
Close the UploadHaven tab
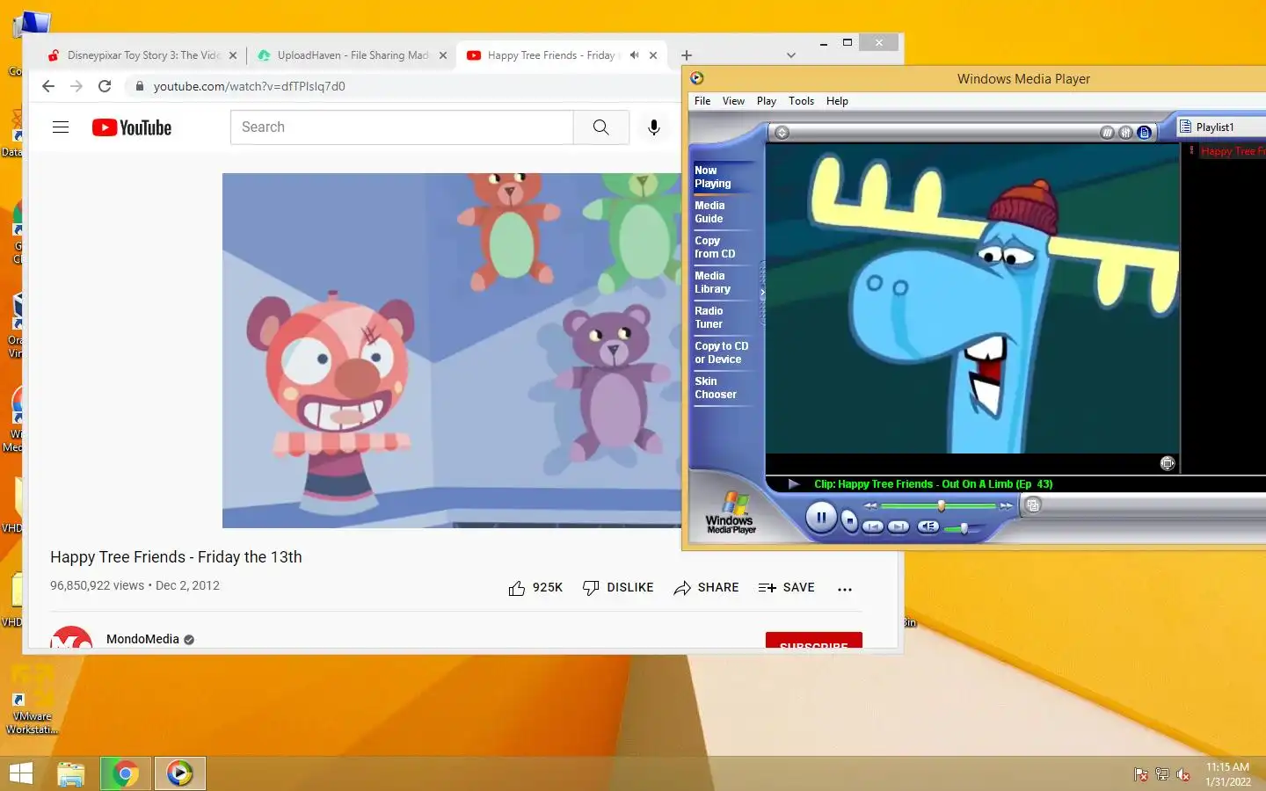(443, 55)
